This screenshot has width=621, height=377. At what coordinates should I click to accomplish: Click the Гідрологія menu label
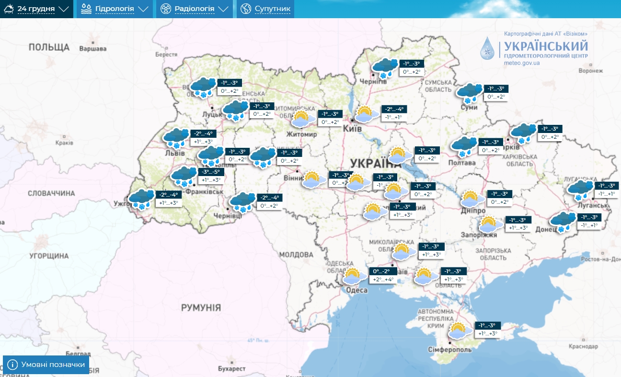(x=115, y=9)
